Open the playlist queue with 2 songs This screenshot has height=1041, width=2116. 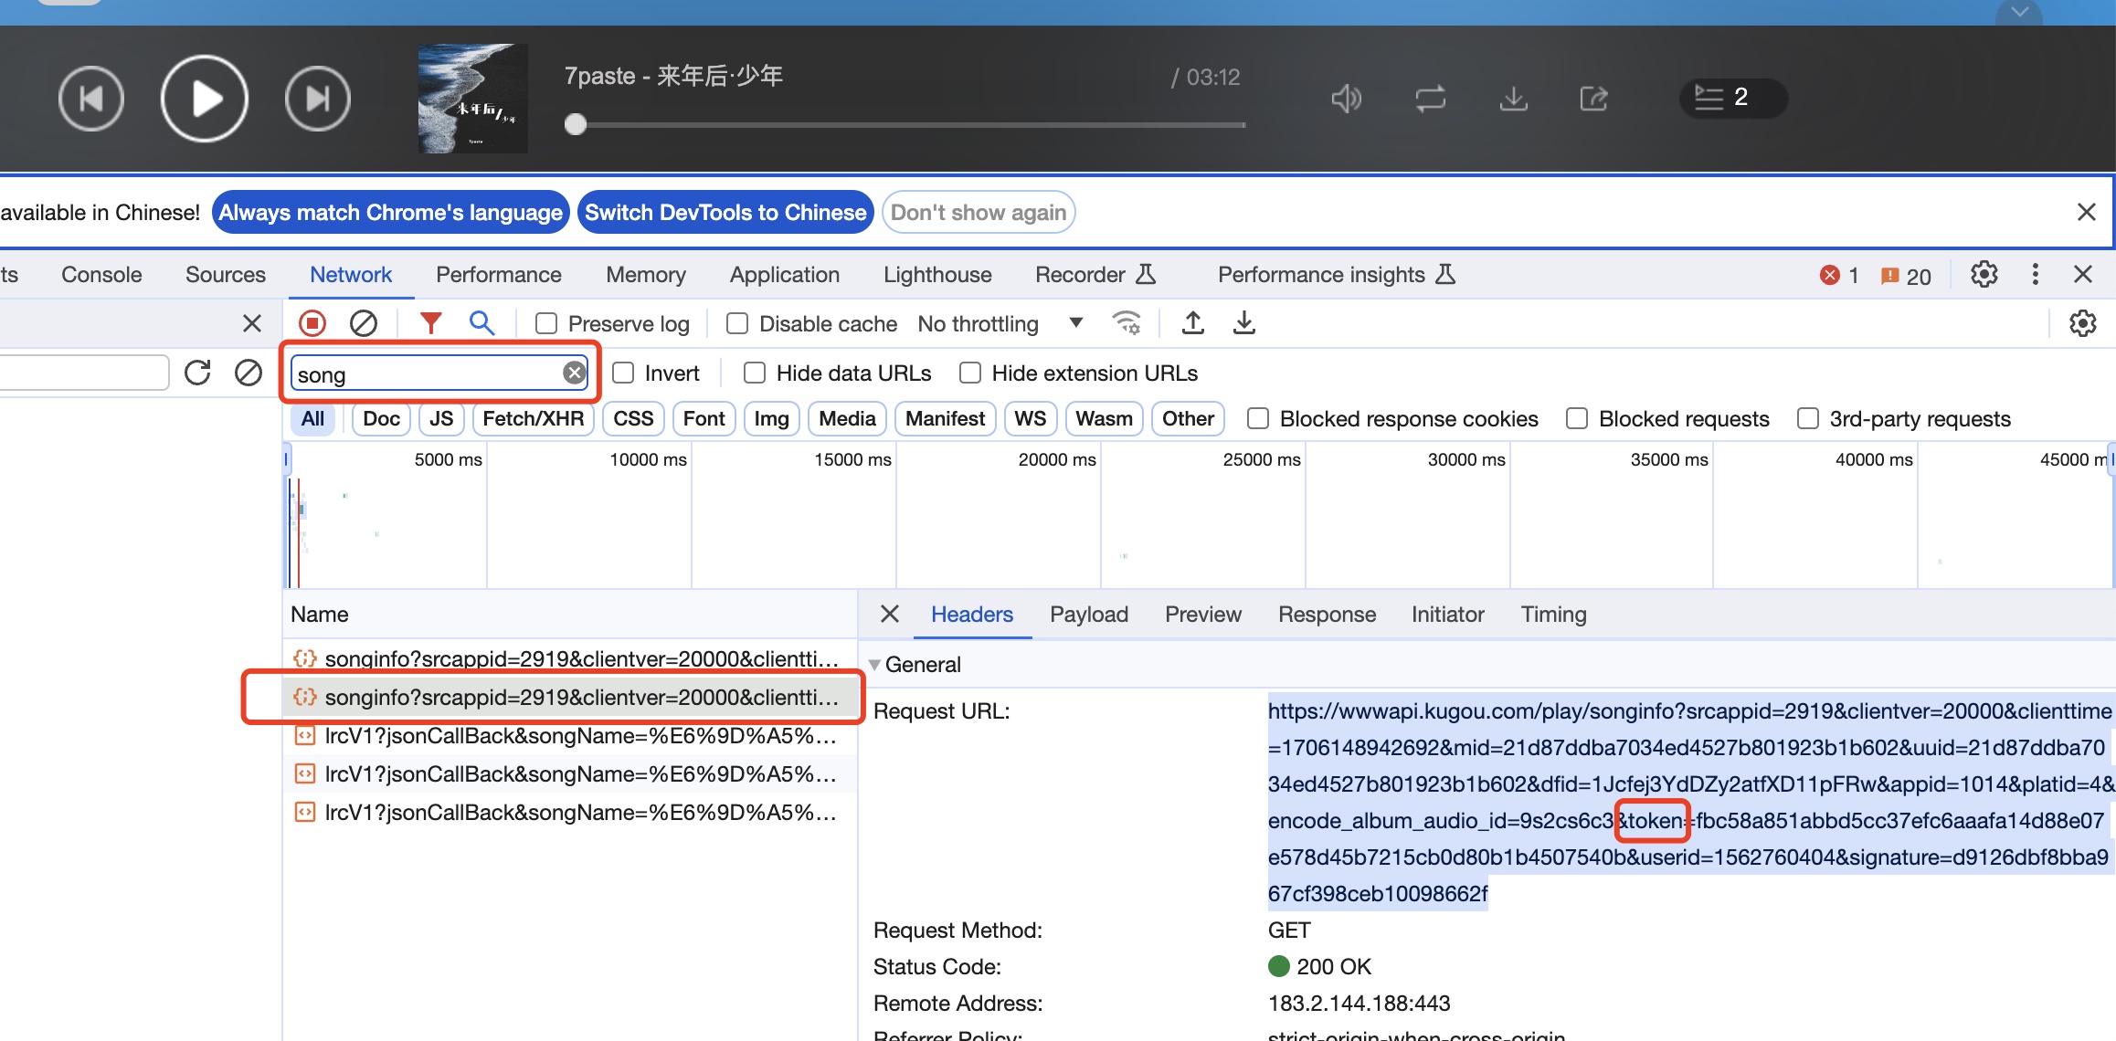click(x=1731, y=98)
